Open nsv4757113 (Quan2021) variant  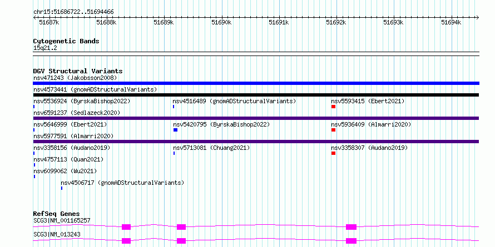(x=68, y=159)
